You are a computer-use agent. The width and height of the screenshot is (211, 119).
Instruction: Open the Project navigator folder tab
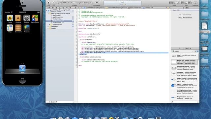pos(49,8)
